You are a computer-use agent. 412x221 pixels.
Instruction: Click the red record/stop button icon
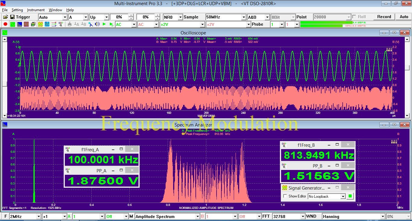click(x=5, y=24)
